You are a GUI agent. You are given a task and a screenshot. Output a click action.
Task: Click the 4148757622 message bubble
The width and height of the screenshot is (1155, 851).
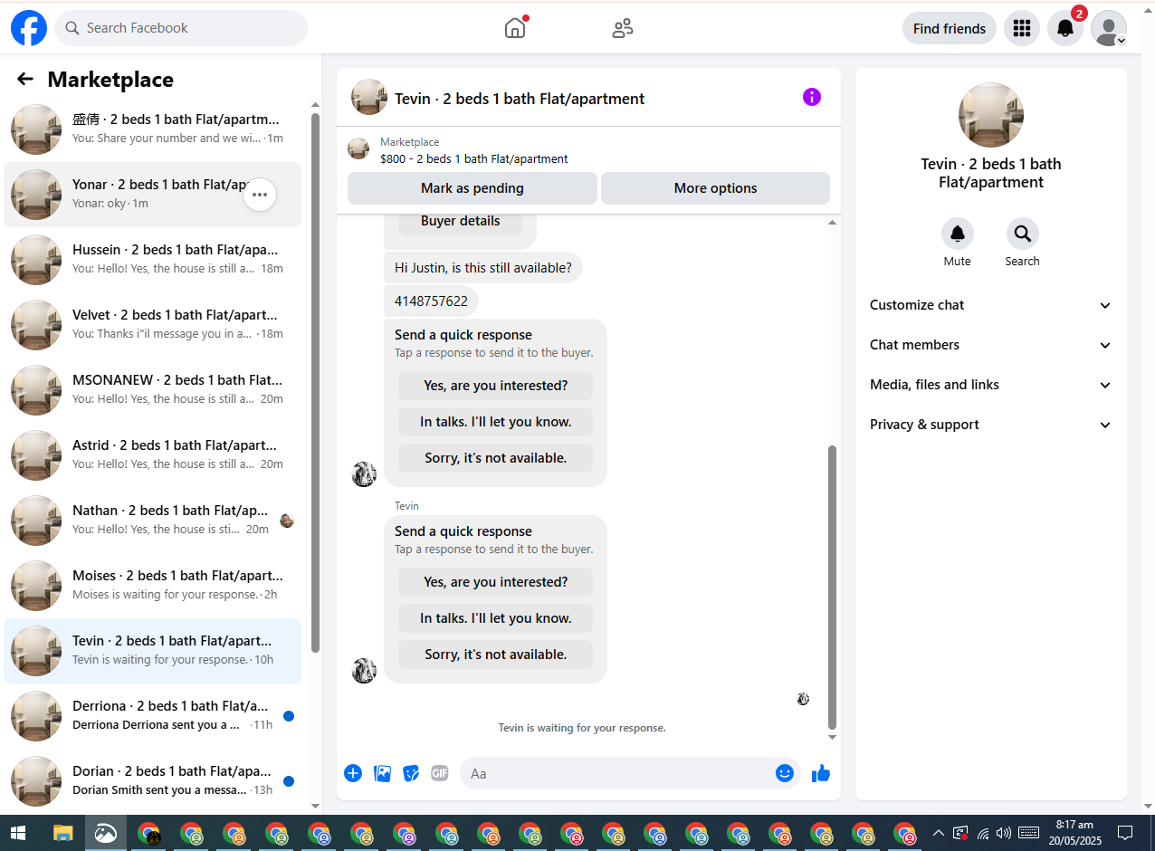pos(431,301)
